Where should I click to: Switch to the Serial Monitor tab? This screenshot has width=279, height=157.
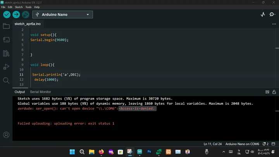[40, 92]
